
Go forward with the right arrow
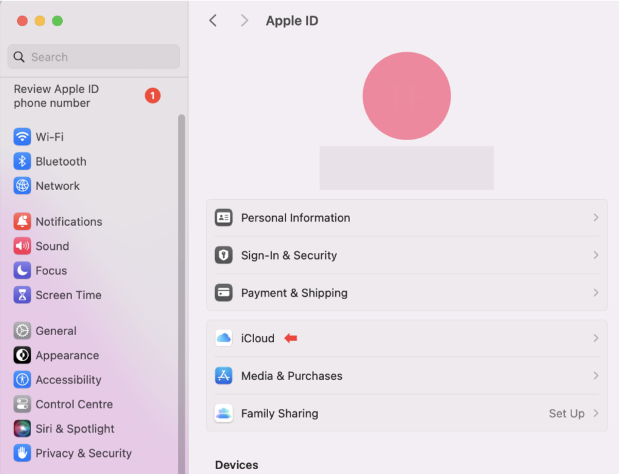(244, 21)
